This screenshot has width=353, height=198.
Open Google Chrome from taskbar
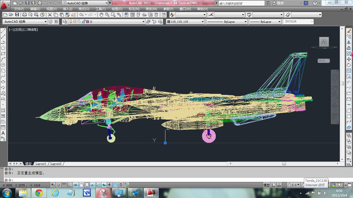(x=39, y=193)
